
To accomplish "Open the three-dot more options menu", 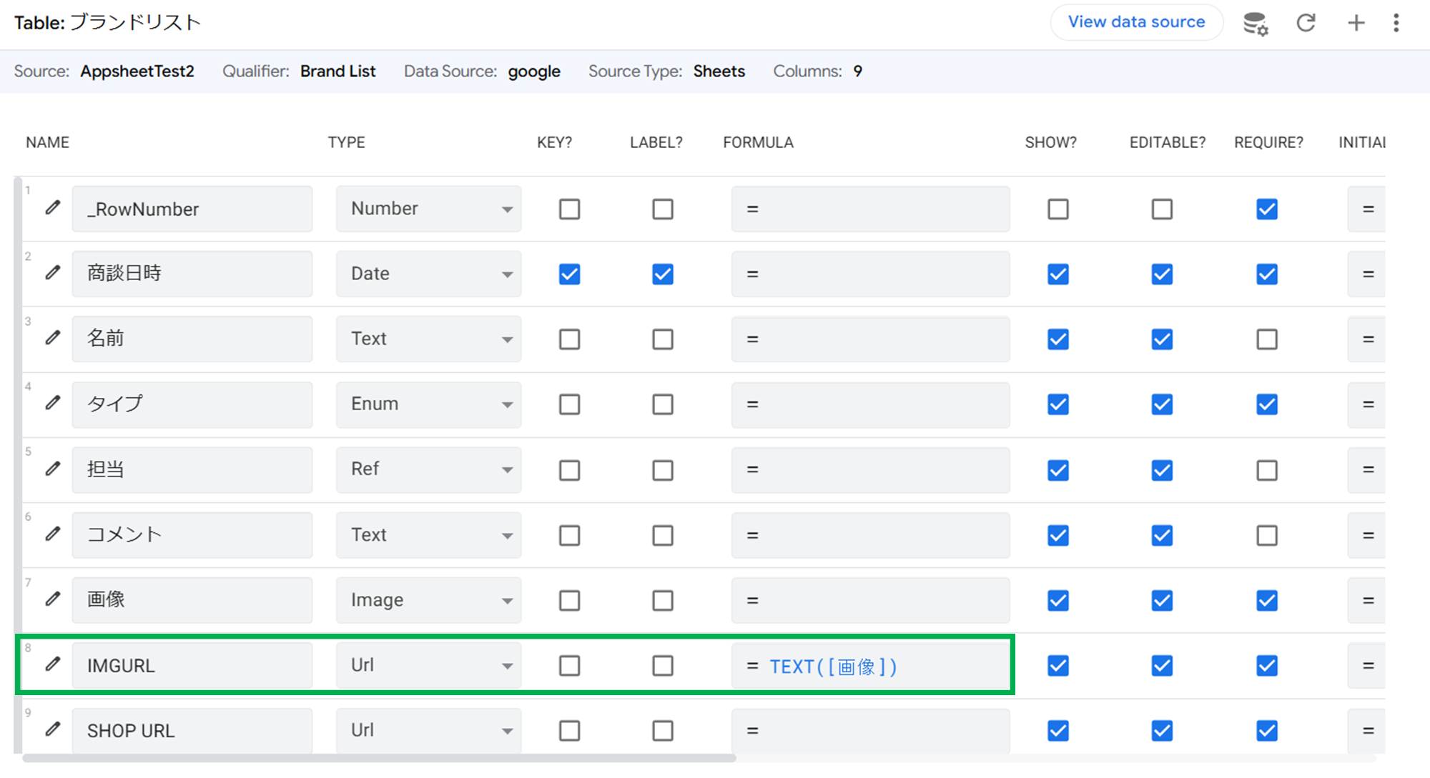I will 1396,23.
